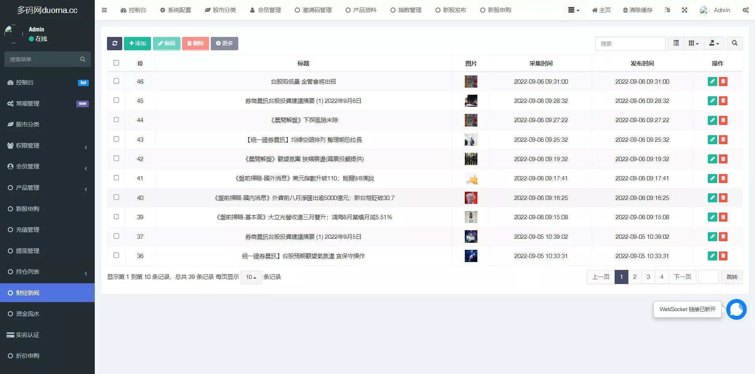This screenshot has height=374, width=755.
Task: Click the 添加 (add) button
Action: tap(137, 44)
